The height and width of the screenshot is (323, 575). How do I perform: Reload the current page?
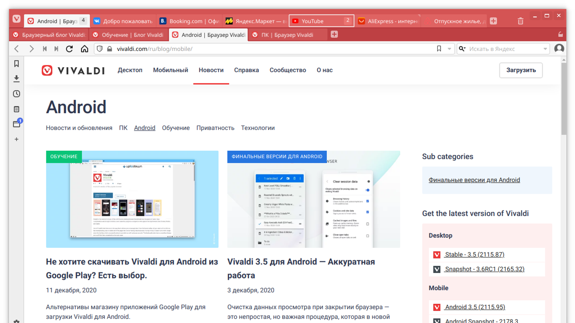69,49
